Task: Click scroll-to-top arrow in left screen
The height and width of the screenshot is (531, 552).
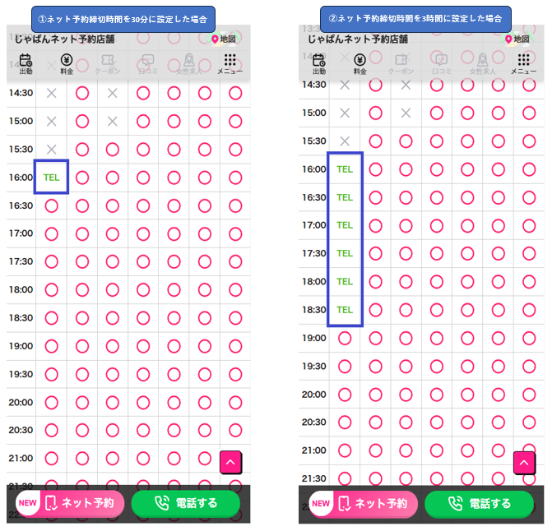Action: [x=230, y=462]
